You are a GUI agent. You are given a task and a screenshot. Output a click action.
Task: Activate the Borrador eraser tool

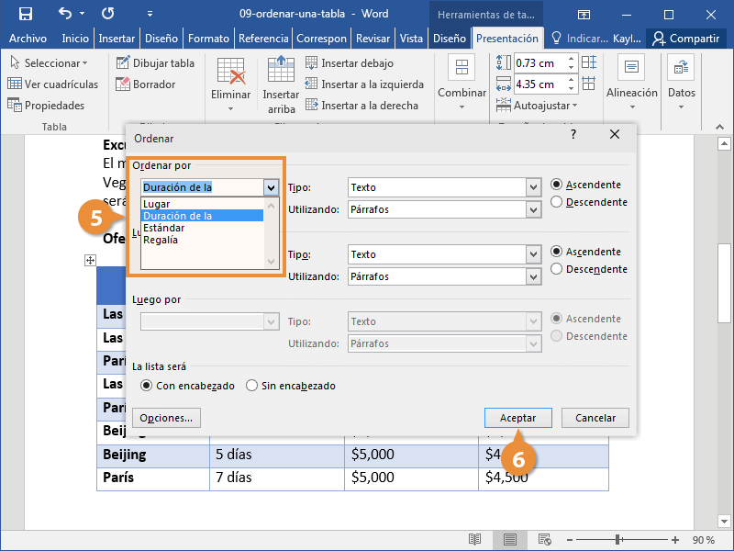pyautogui.click(x=145, y=84)
